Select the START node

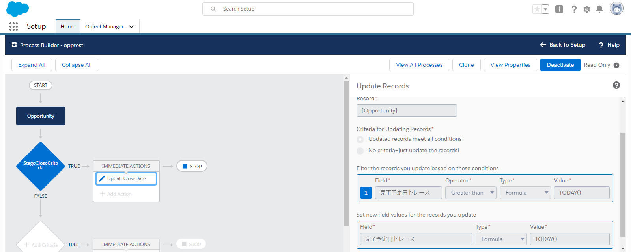[41, 85]
